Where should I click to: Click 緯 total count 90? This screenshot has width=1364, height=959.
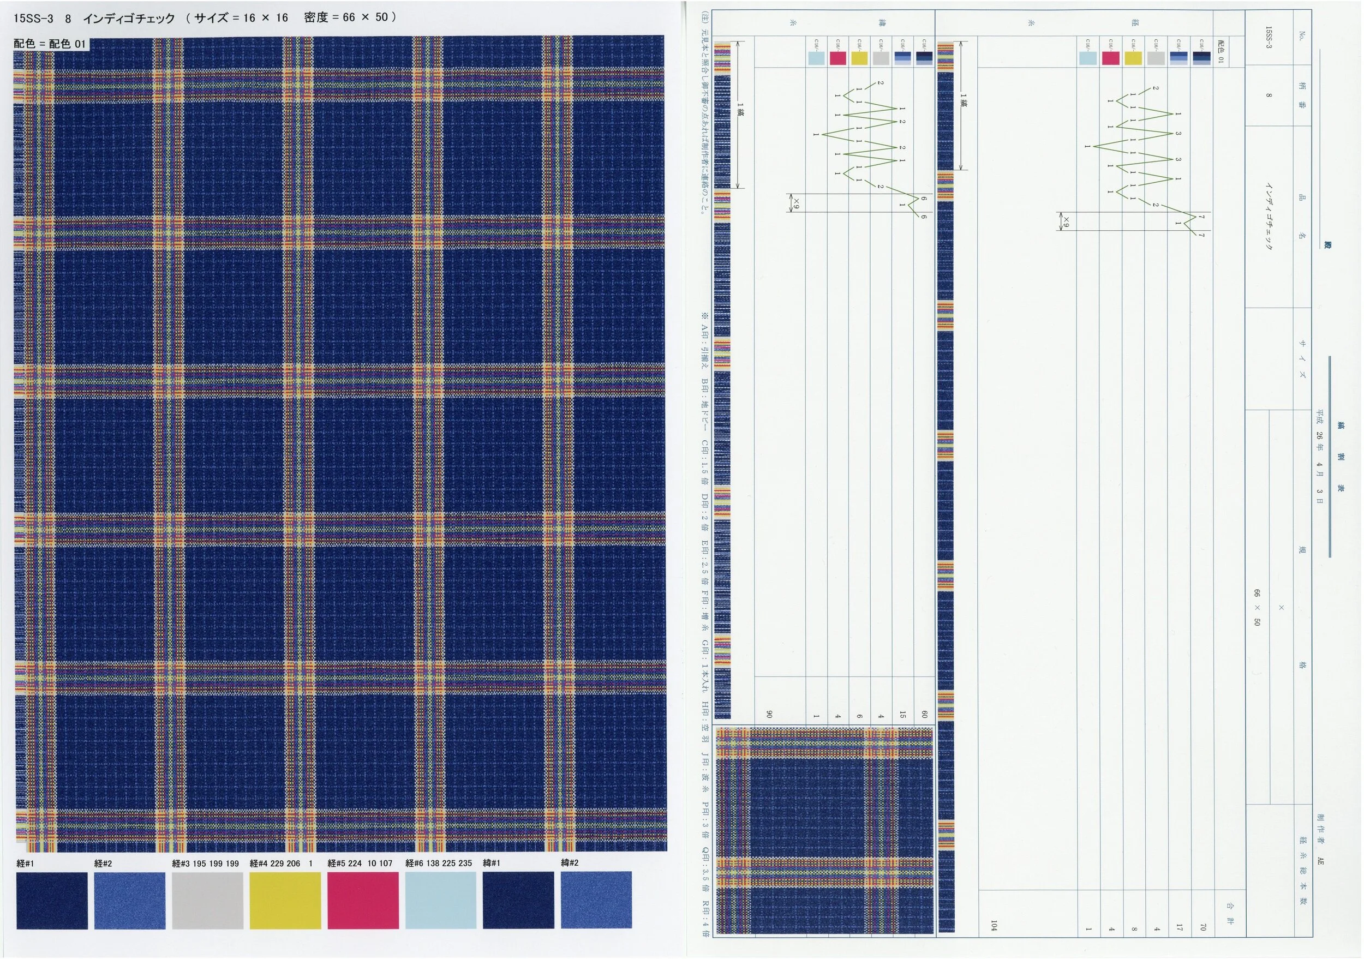(x=769, y=715)
